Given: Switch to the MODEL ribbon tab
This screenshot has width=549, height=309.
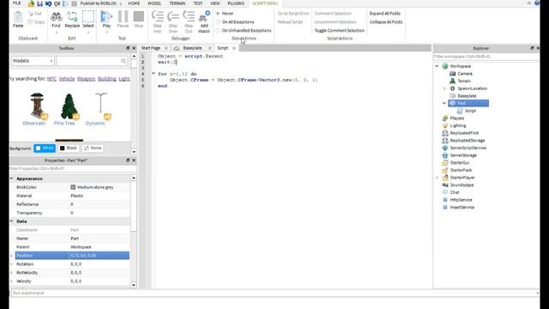Looking at the screenshot, I should click(154, 3).
